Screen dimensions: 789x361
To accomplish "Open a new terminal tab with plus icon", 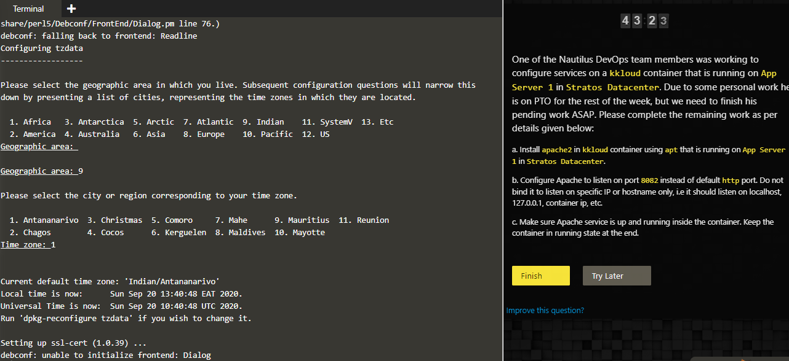I will pyautogui.click(x=71, y=9).
